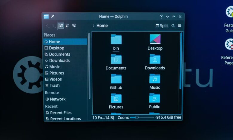Click the Places panel scrollbar
The height and width of the screenshot is (140, 233).
[x=89, y=66]
